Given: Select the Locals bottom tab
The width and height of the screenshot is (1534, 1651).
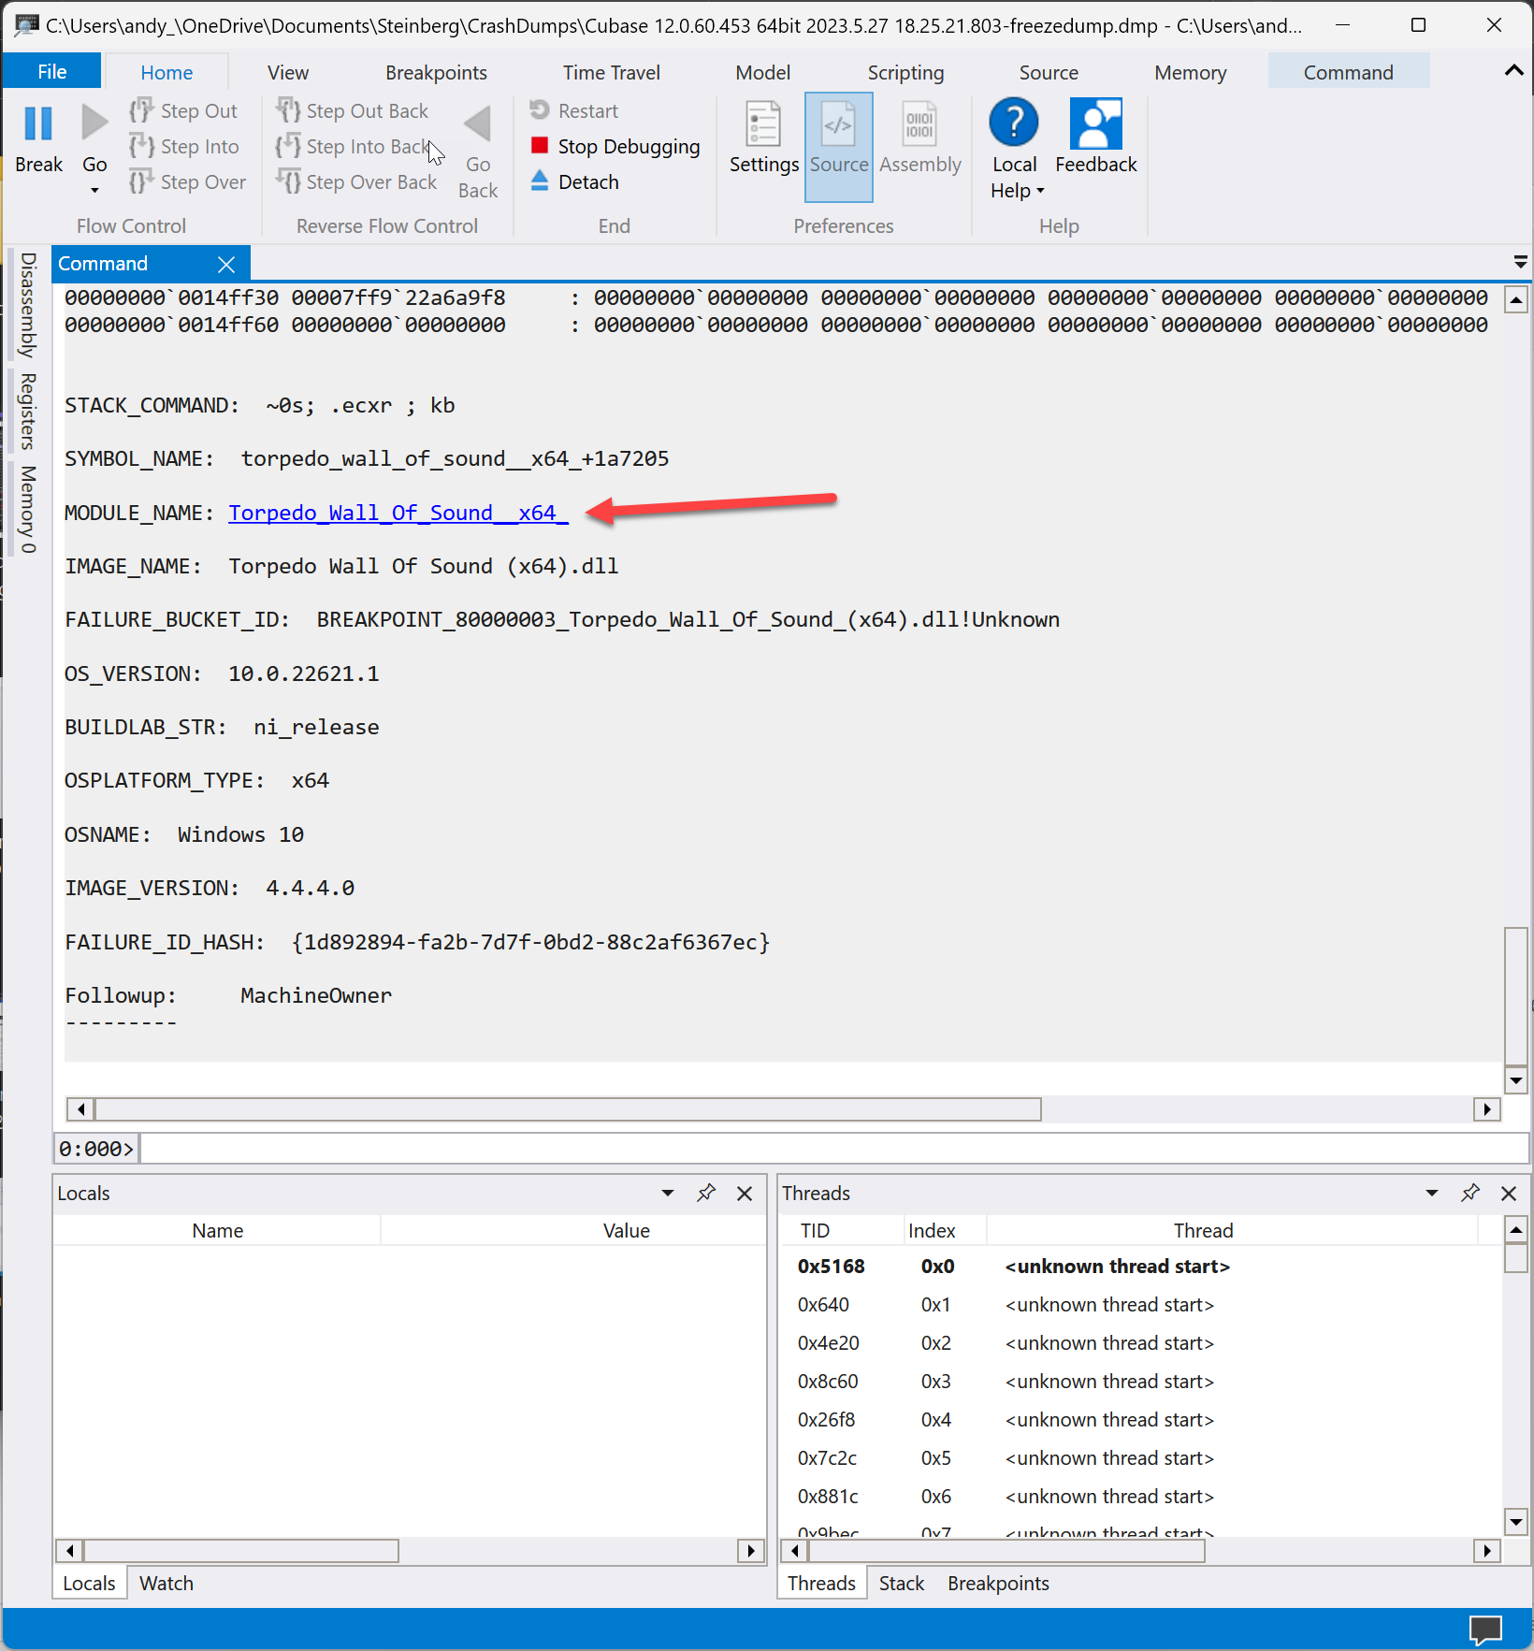Looking at the screenshot, I should point(89,1584).
